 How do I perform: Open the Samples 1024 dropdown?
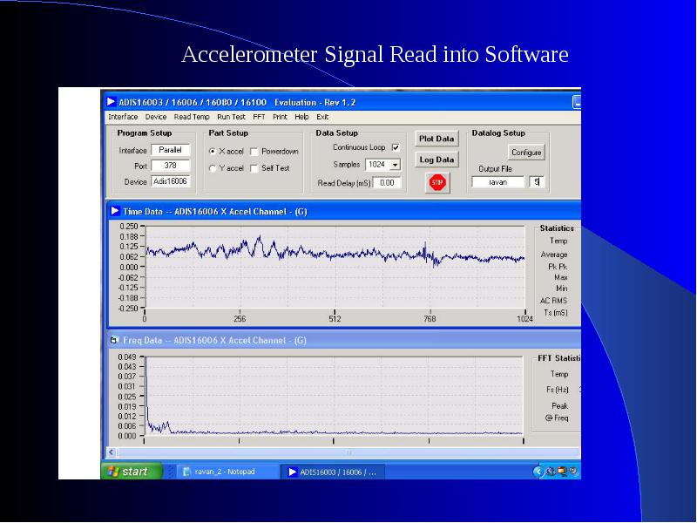[395, 165]
